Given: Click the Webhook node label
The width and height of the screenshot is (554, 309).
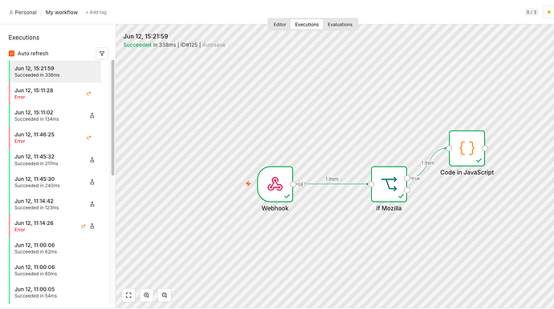Looking at the screenshot, I should pyautogui.click(x=275, y=208).
